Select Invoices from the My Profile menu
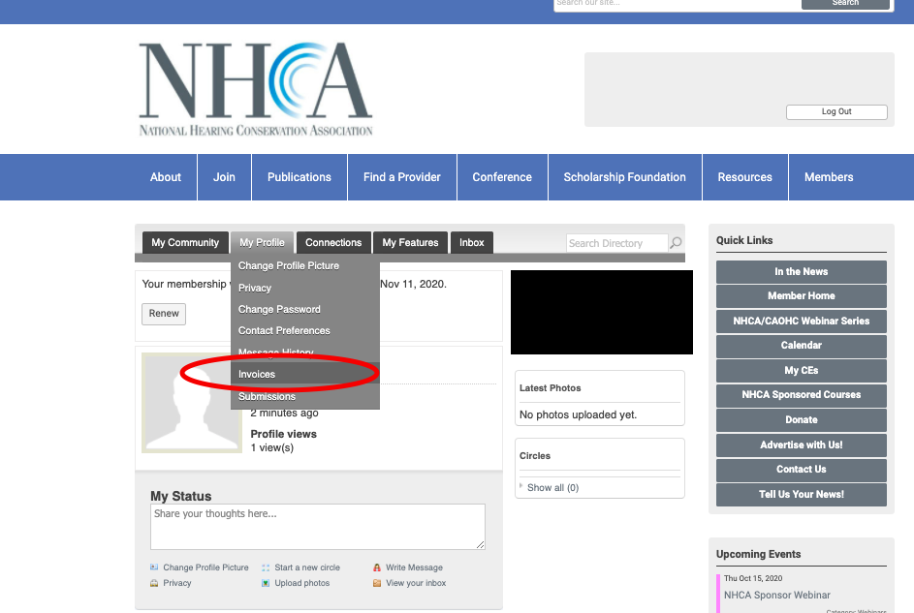This screenshot has height=613, width=914. [305, 374]
